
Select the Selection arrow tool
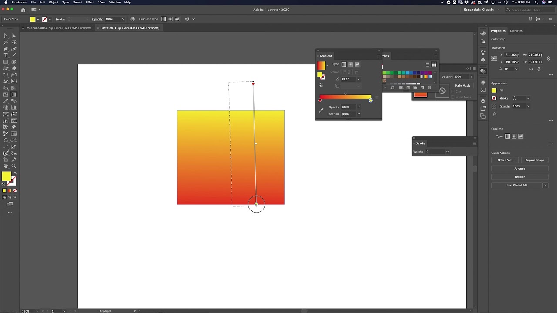[x=6, y=36]
